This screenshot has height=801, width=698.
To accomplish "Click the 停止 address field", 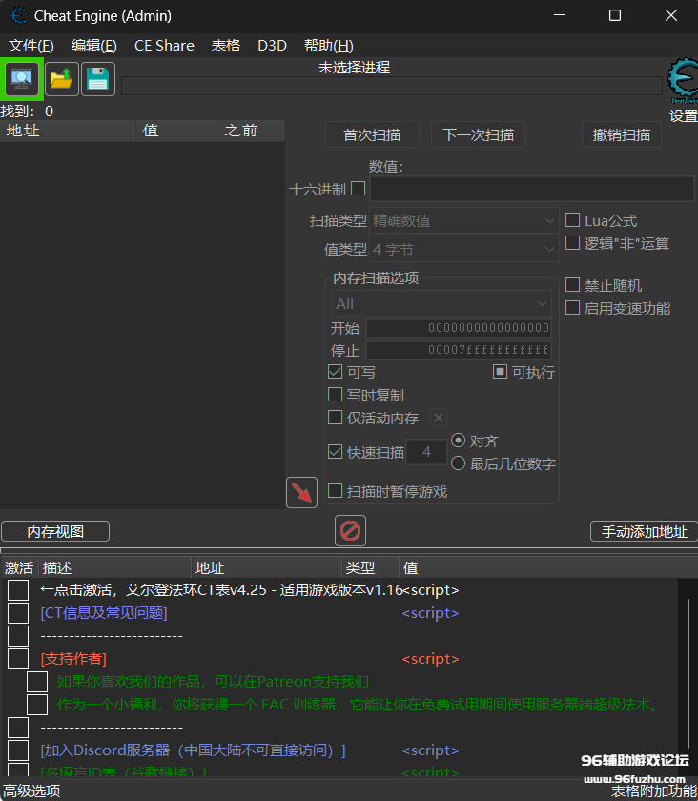I will (x=459, y=350).
